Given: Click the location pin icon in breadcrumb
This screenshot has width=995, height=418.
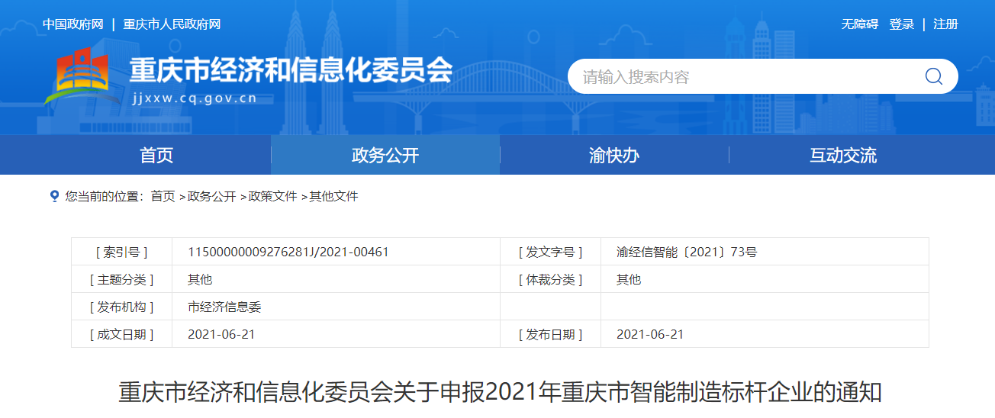Looking at the screenshot, I should click(x=54, y=196).
